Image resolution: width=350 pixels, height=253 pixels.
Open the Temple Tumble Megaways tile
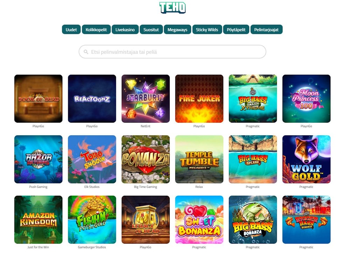point(199,159)
